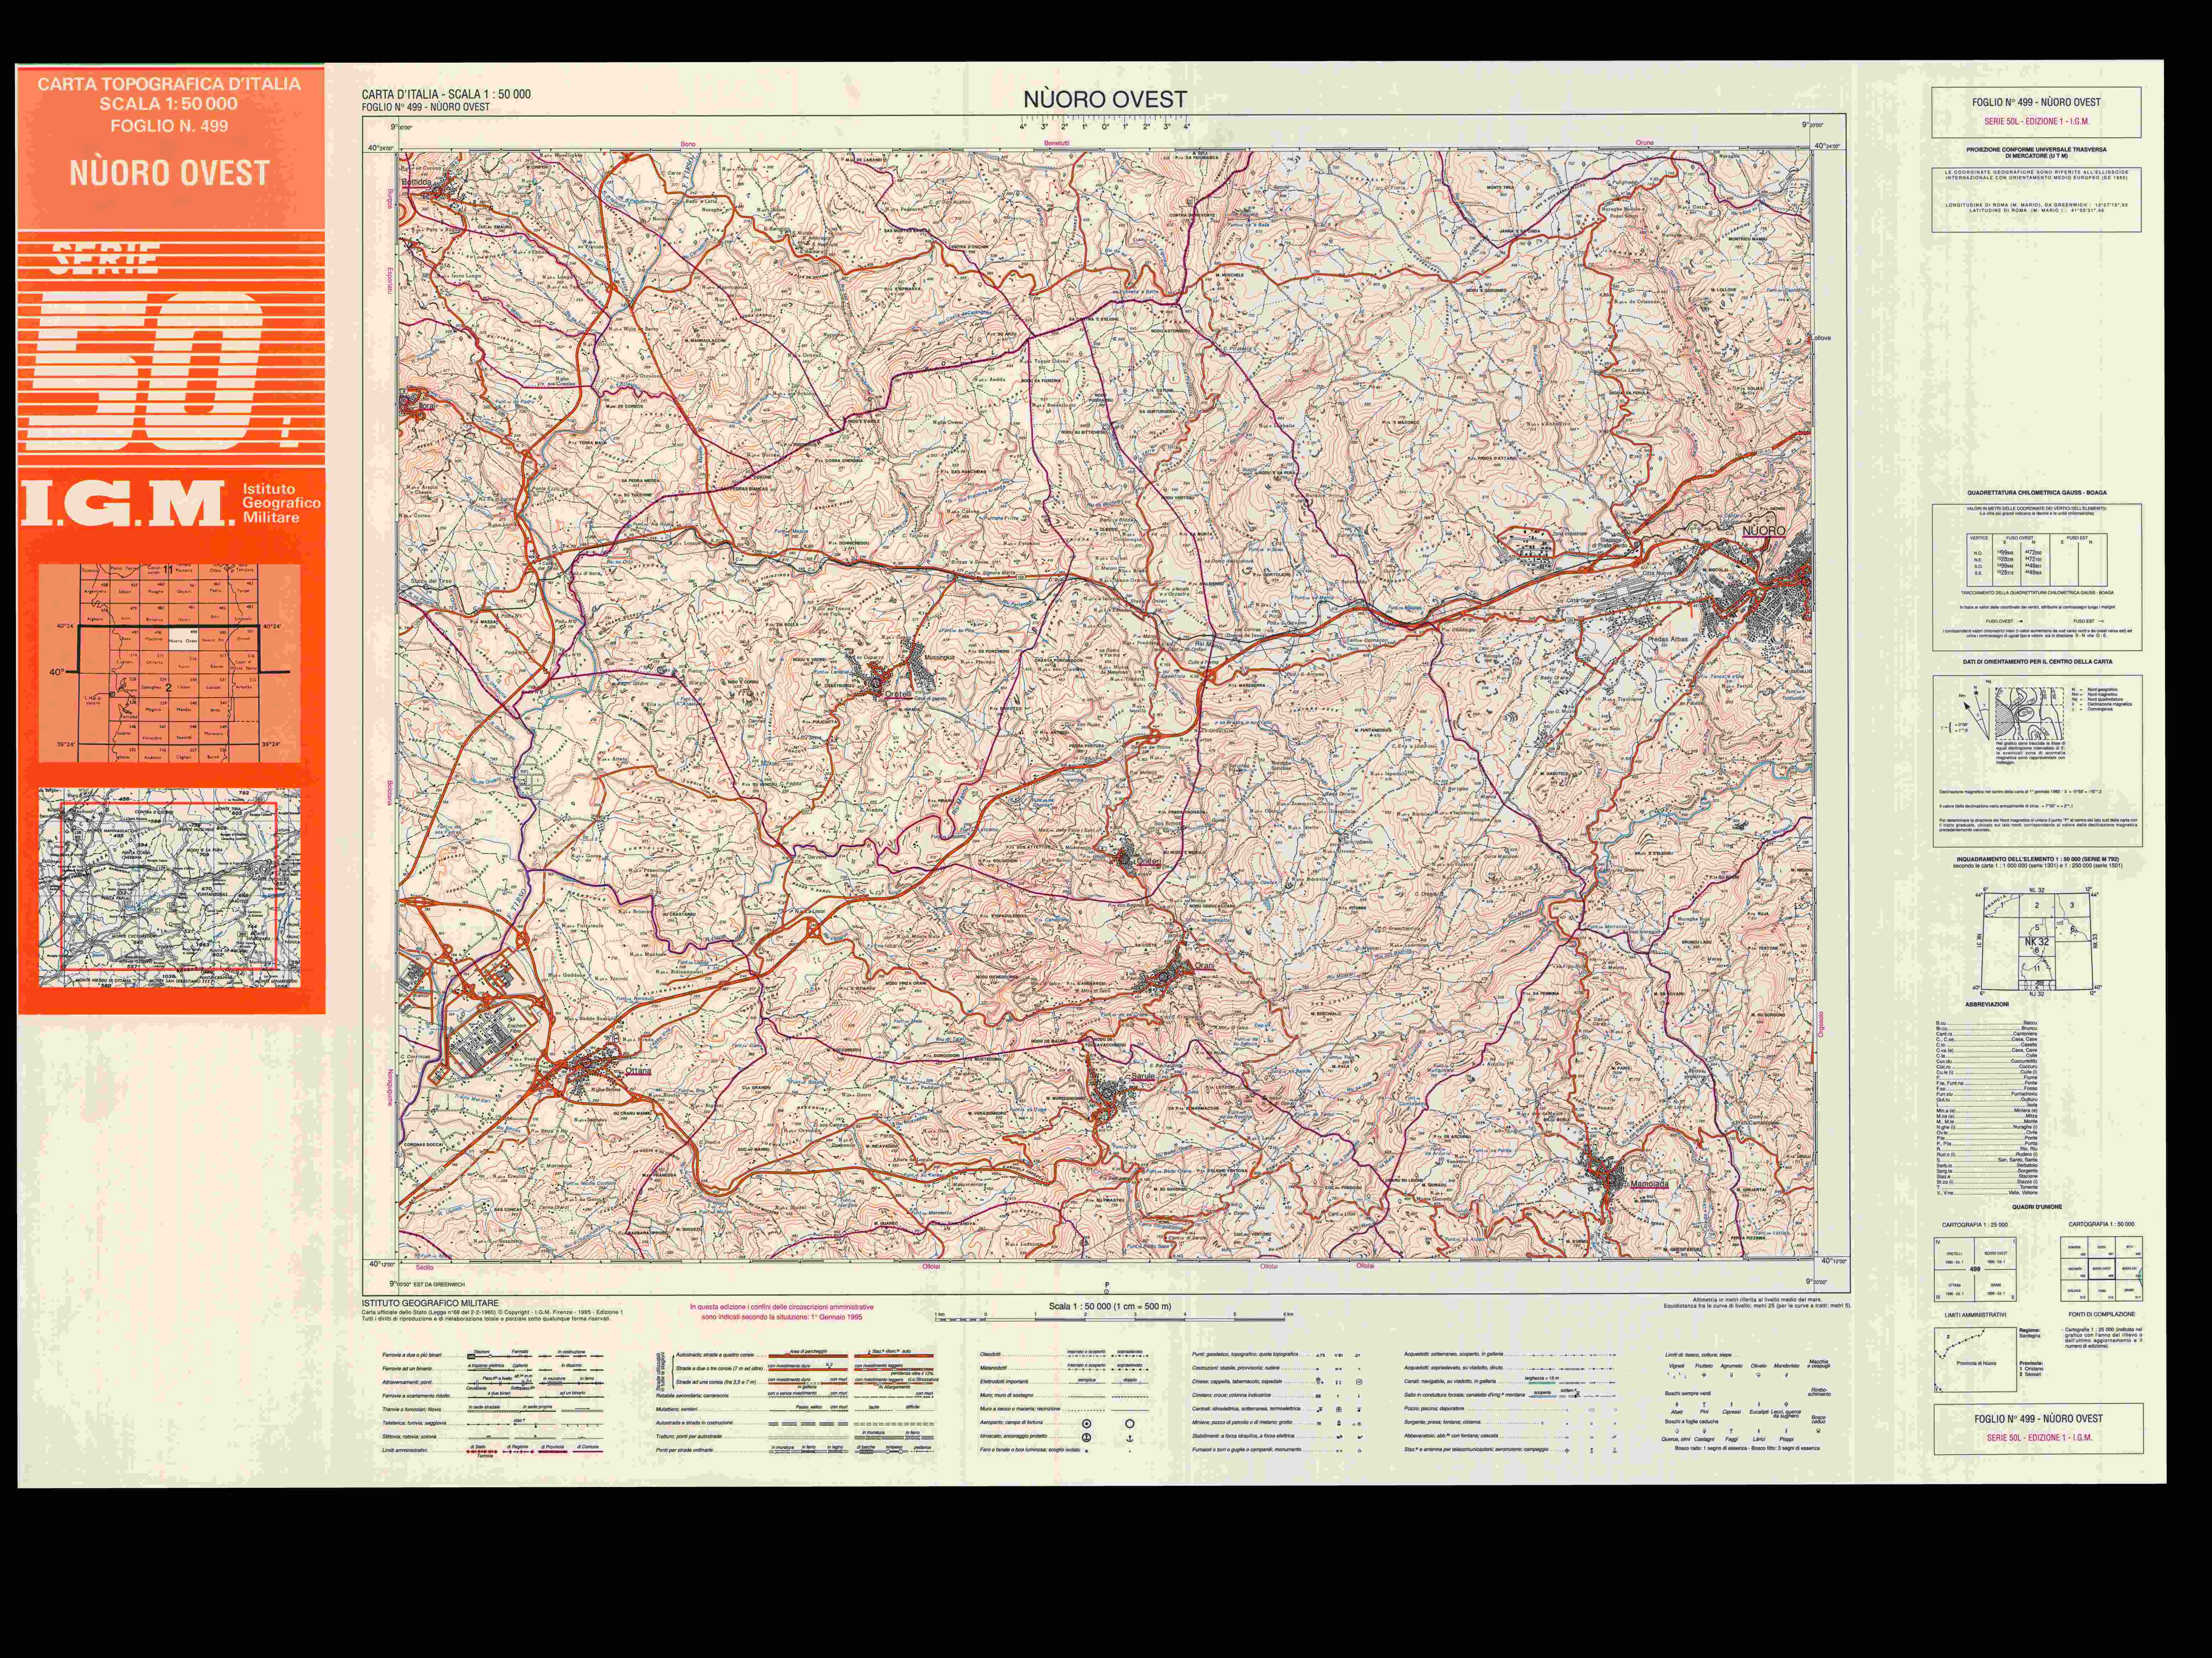Click 'Acquedotti: sotterraneo, scoperto, in galleria' legend row

coord(1510,1355)
